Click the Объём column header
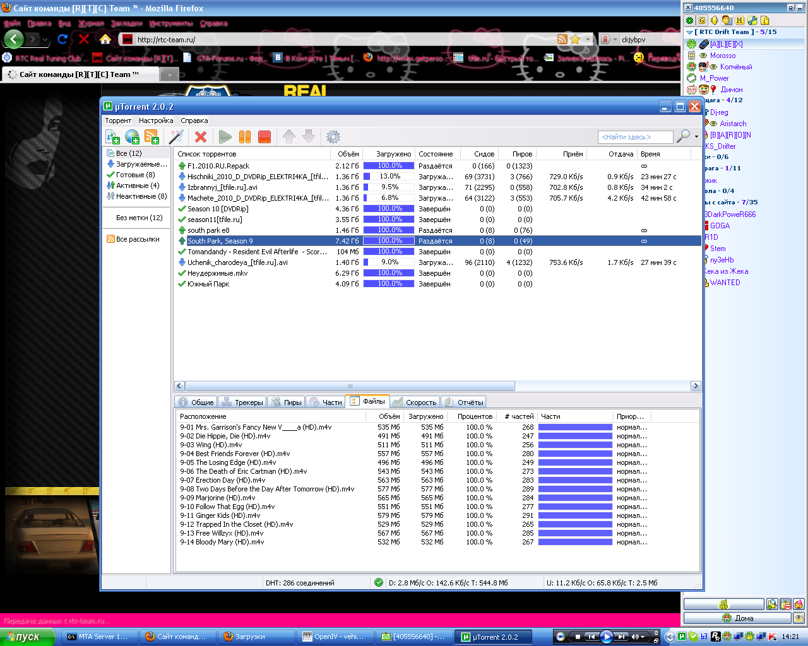The width and height of the screenshot is (808, 646). coord(348,154)
